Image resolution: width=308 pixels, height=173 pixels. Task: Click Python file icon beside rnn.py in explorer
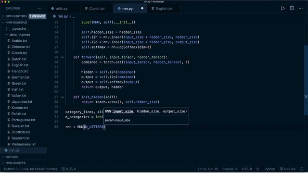[x=6, y=150]
